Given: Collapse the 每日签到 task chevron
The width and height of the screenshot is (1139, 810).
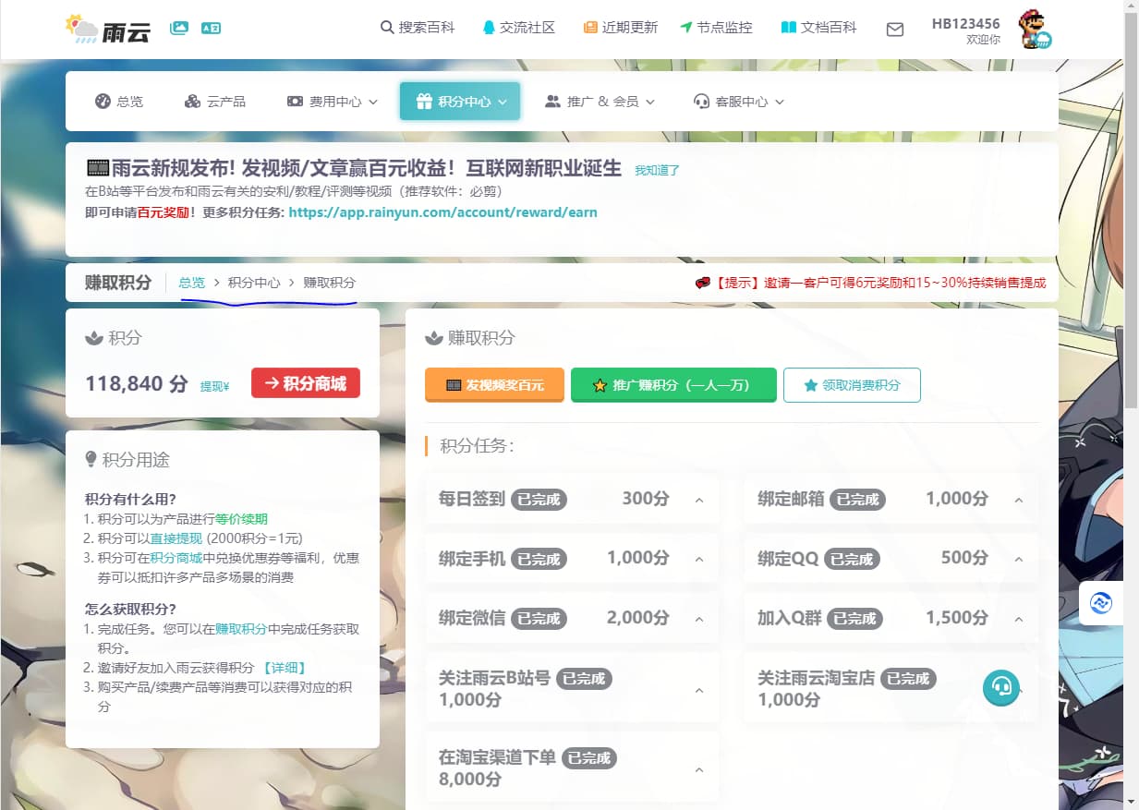Looking at the screenshot, I should [699, 500].
